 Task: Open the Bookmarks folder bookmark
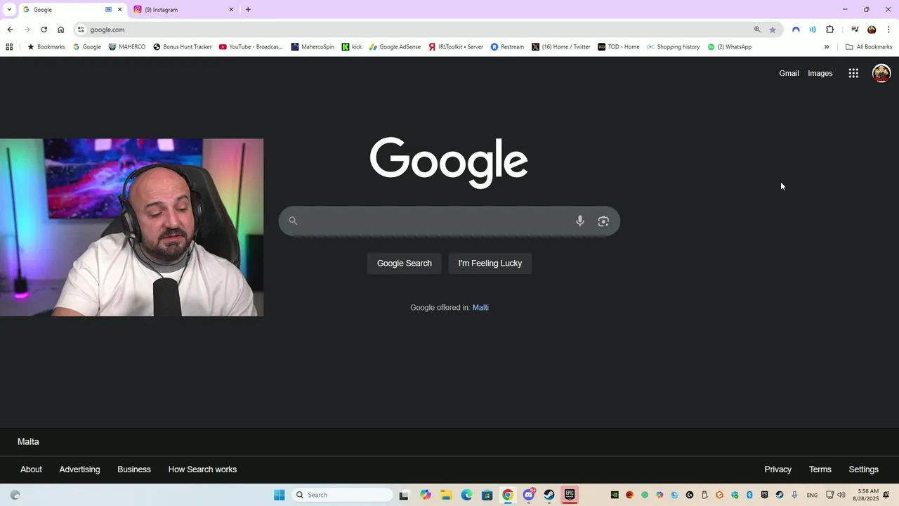pyautogui.click(x=46, y=47)
